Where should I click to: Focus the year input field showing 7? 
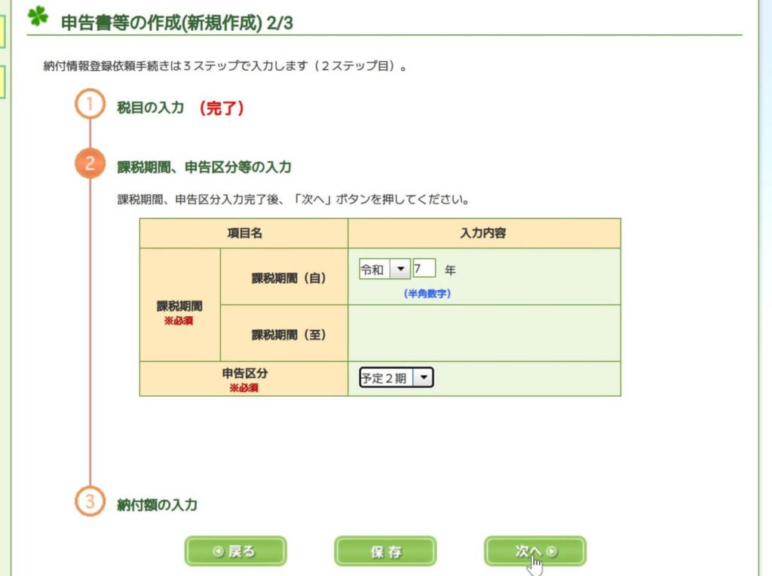pyautogui.click(x=424, y=269)
